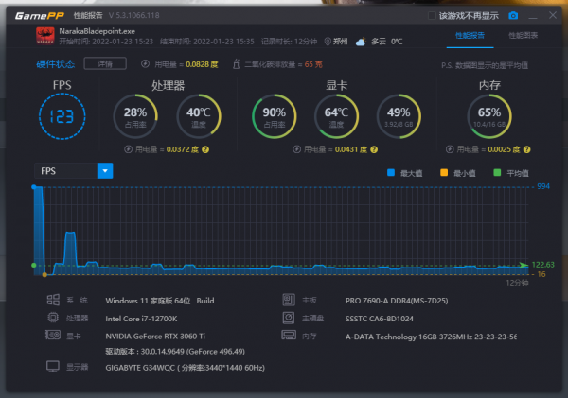Click the 122.63 average FPS value
Screen dimensions: 568x398
click(x=542, y=265)
